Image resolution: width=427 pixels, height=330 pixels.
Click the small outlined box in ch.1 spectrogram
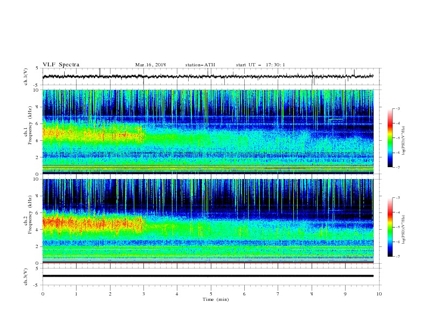tap(335, 121)
